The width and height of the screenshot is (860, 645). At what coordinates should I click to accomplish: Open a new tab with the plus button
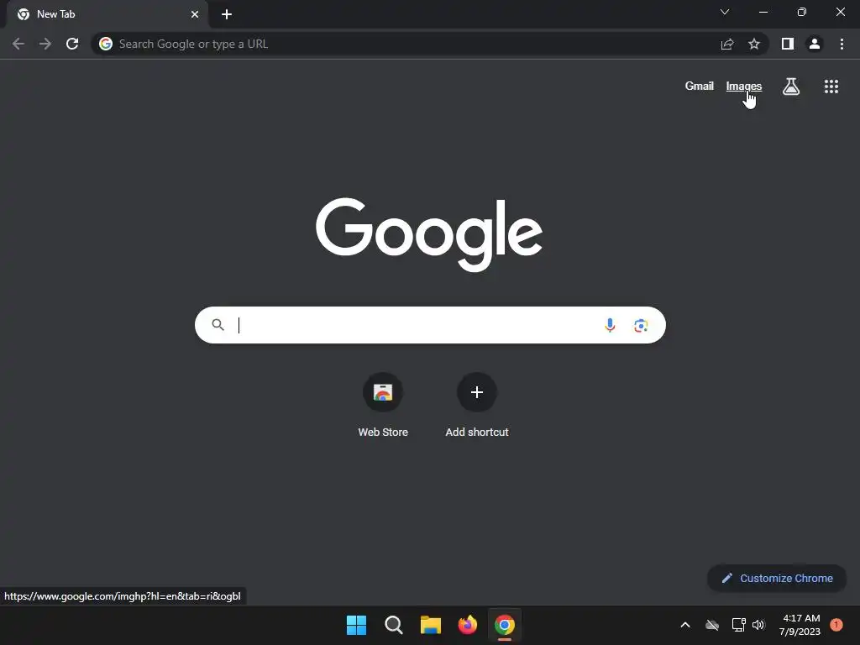227,14
